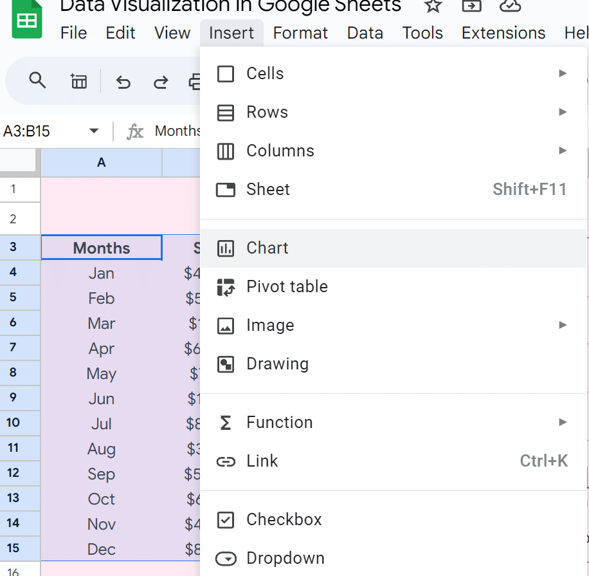Click the Apr cell
The height and width of the screenshot is (576, 589).
click(x=102, y=348)
